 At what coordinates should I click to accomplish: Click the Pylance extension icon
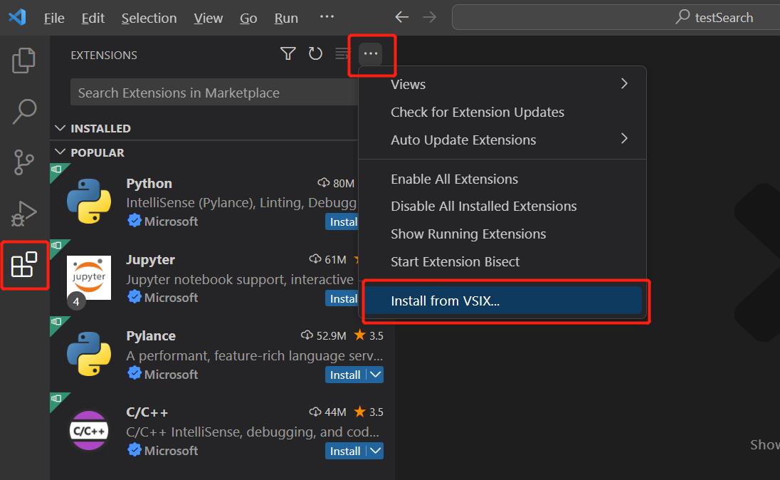tap(89, 354)
